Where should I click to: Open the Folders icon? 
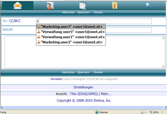[x=115, y=6]
